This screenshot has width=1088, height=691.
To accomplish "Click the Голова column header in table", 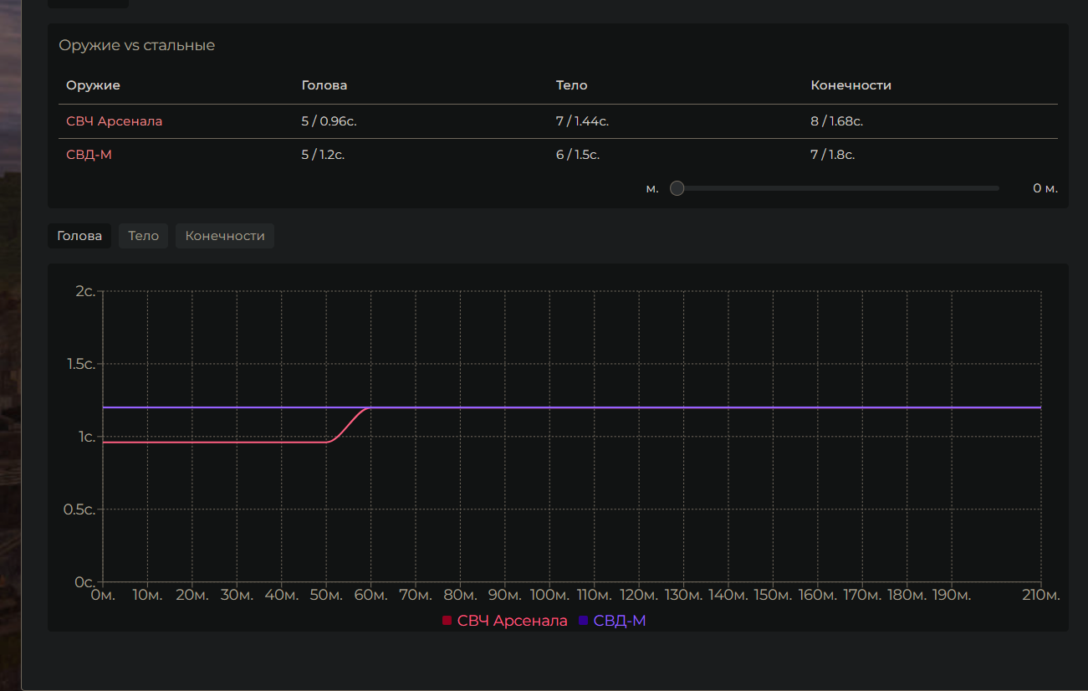I will click(x=324, y=85).
